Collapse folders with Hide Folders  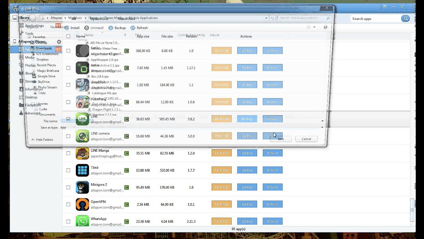42,140
